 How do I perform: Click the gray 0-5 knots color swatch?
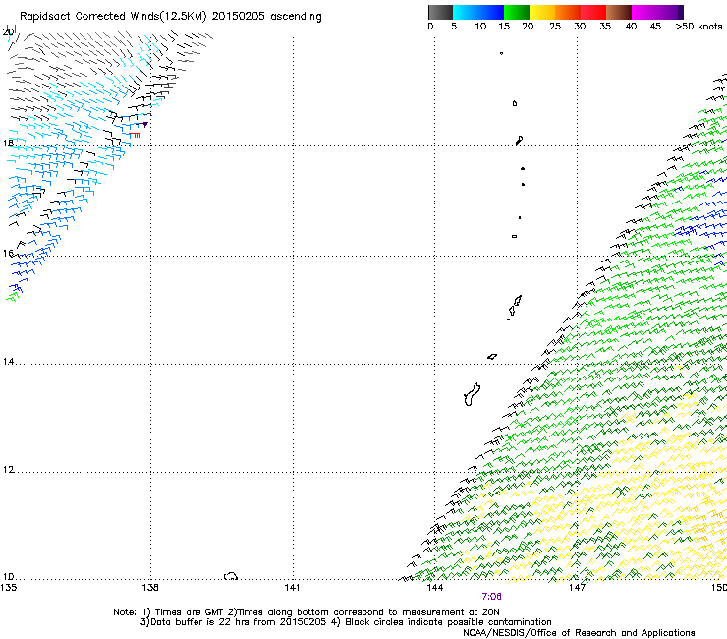pyautogui.click(x=440, y=12)
